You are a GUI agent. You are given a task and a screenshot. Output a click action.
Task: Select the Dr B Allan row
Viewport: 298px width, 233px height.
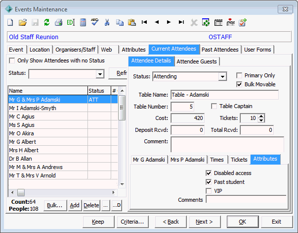coord(63,159)
